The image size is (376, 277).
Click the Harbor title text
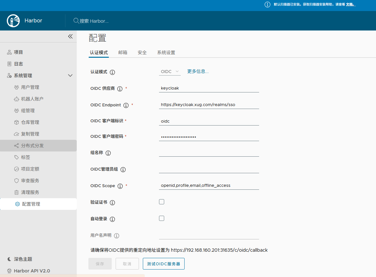(x=33, y=21)
